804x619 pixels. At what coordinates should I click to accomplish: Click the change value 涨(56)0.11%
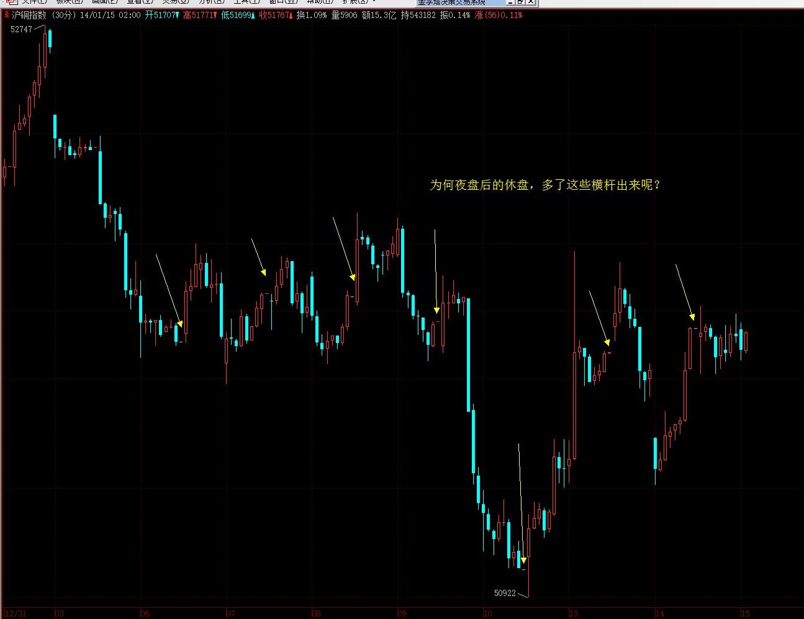coord(499,15)
